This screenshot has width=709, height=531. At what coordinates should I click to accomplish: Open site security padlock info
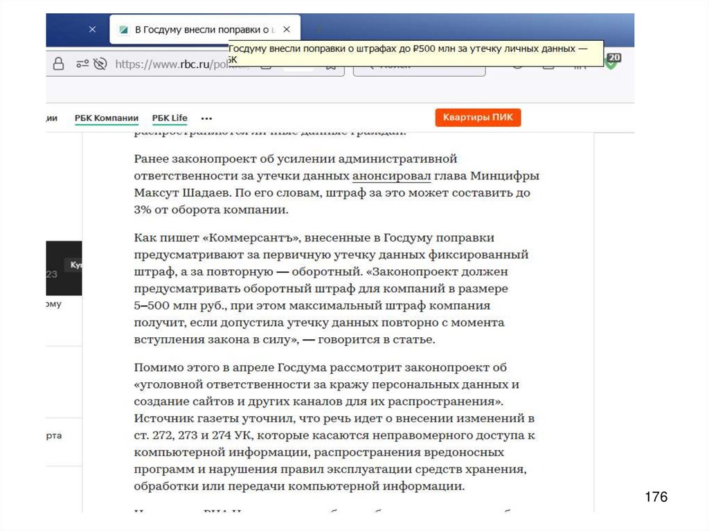[x=58, y=64]
